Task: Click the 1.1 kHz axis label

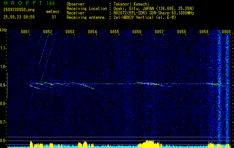Action: coord(3,48)
